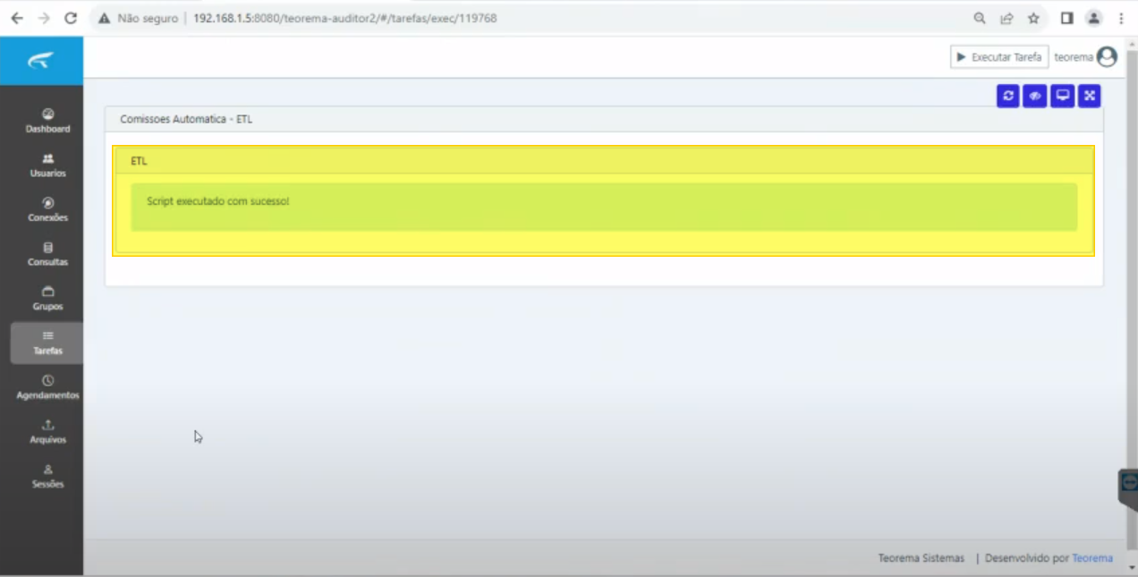Click the Teorema logo at top left
Viewport: 1138px width, 577px height.
click(41, 61)
